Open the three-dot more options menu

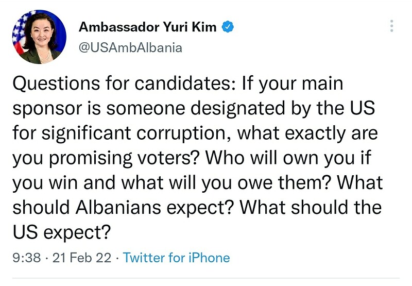click(x=392, y=26)
